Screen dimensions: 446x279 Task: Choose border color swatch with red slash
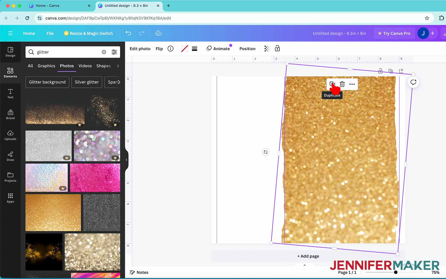coord(184,49)
